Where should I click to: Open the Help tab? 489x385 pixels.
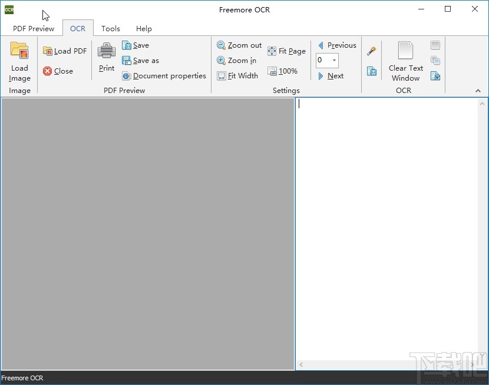144,28
